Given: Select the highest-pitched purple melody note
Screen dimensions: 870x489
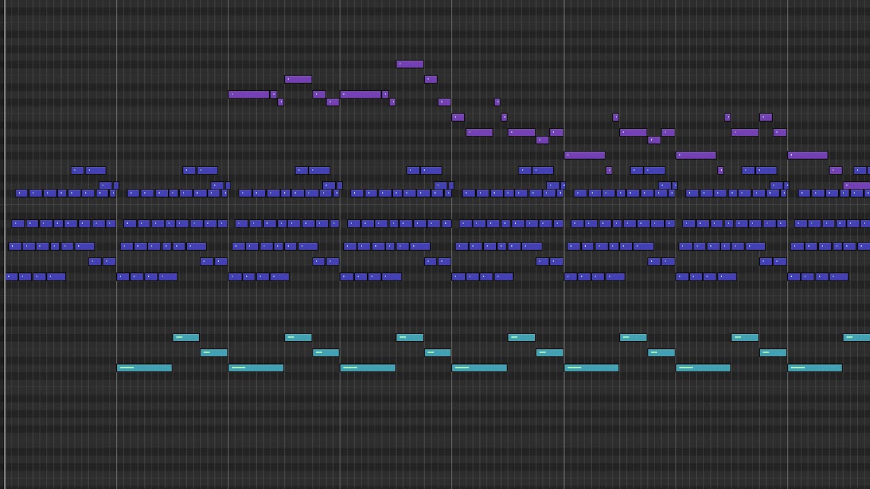Looking at the screenshot, I should [x=410, y=65].
